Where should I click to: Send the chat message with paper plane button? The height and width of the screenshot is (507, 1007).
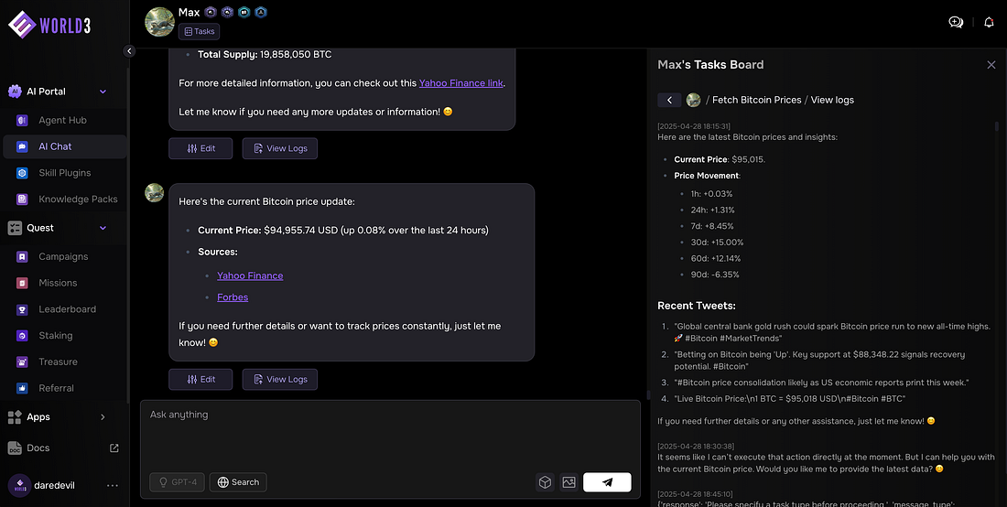tap(607, 482)
